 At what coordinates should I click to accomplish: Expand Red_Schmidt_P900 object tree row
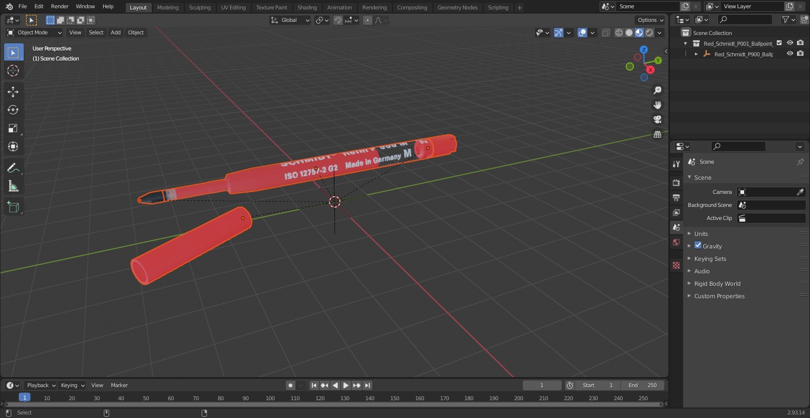pos(696,54)
